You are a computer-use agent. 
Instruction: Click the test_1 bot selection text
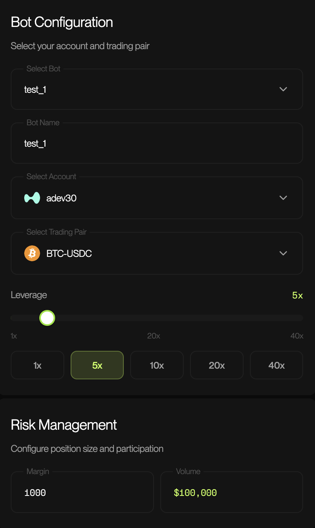pos(35,90)
